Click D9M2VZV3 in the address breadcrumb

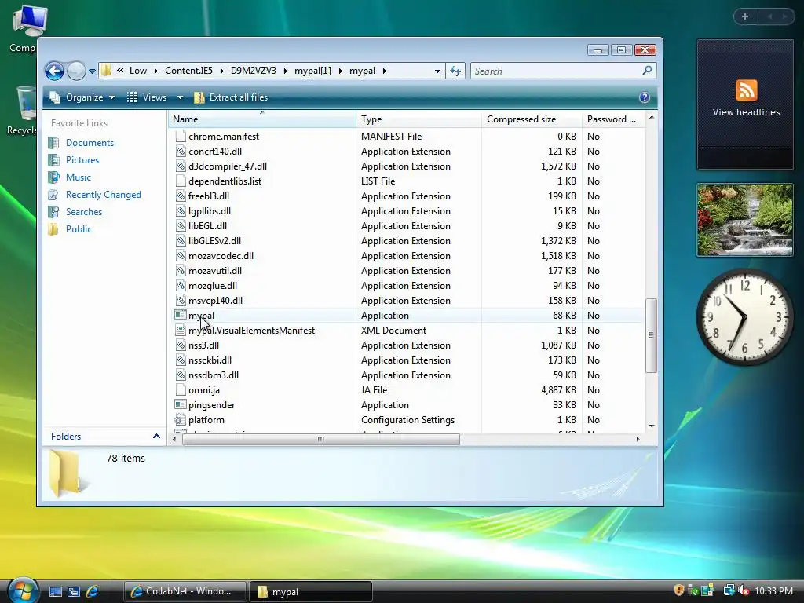coord(254,71)
